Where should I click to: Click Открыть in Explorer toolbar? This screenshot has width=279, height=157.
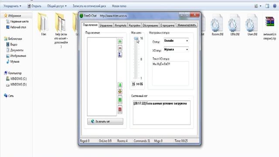pyautogui.click(x=34, y=6)
